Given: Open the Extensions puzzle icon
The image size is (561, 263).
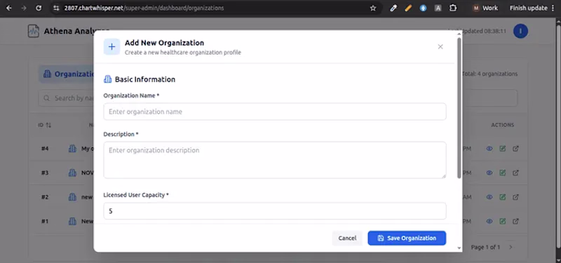Looking at the screenshot, I should click(453, 8).
